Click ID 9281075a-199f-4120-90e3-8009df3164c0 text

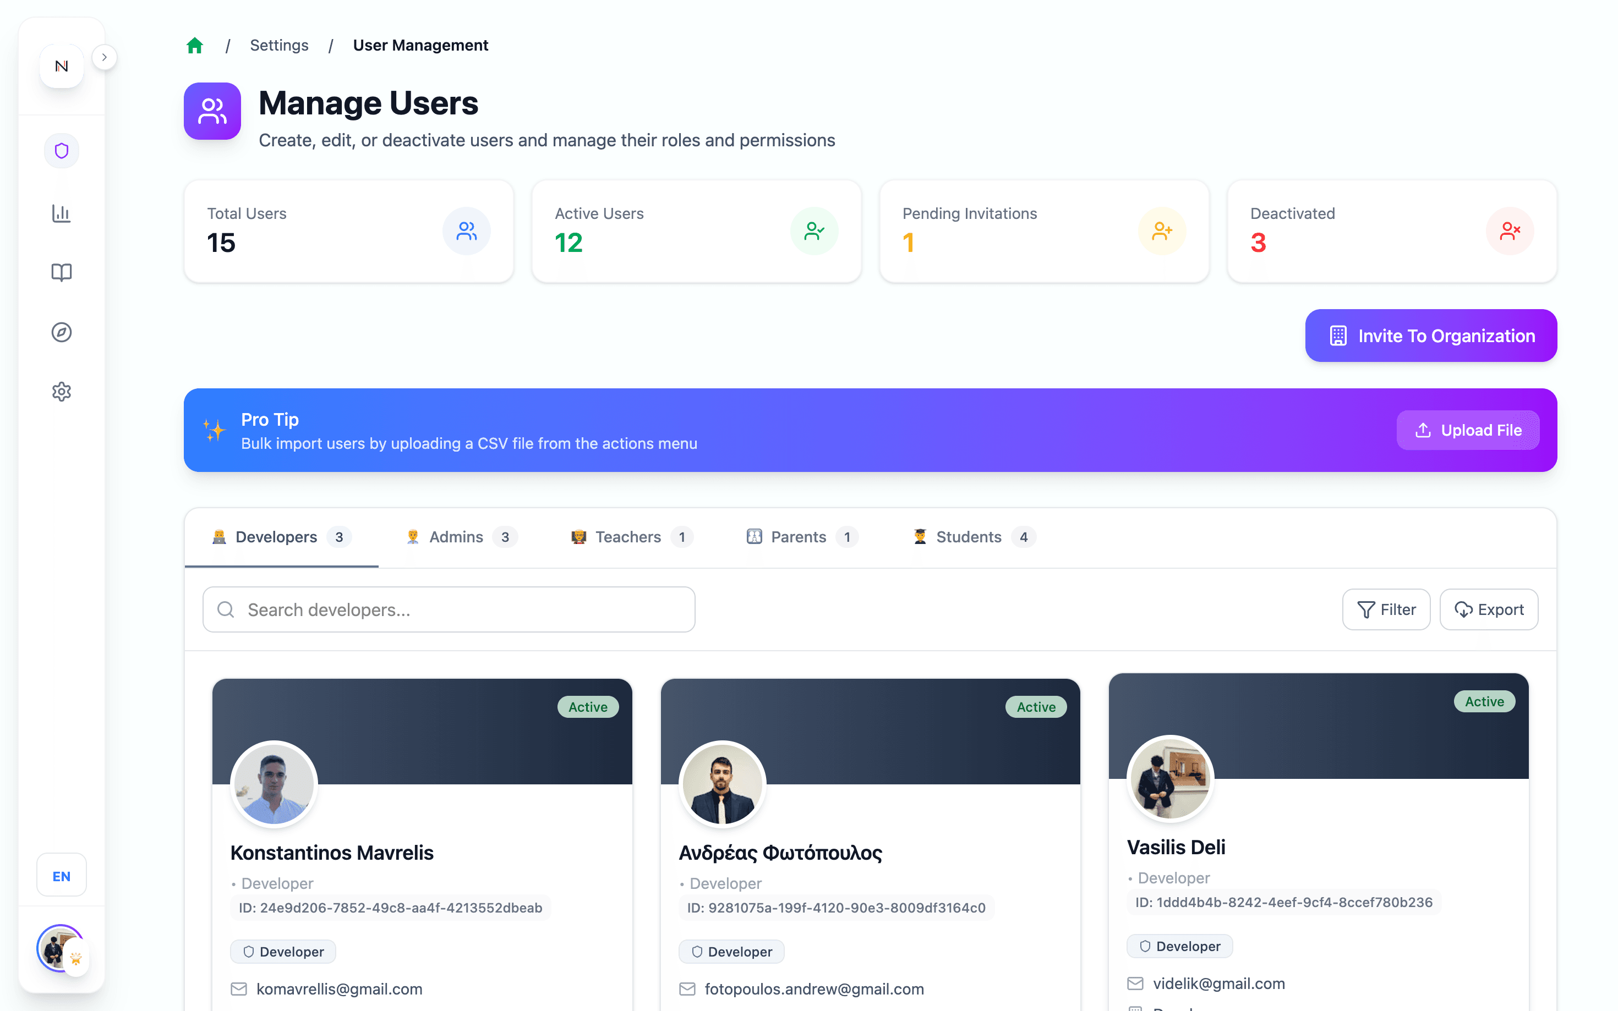pyautogui.click(x=836, y=908)
